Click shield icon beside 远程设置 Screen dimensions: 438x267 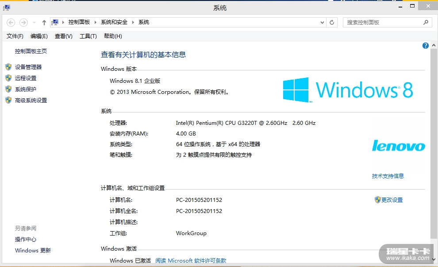coord(8,78)
